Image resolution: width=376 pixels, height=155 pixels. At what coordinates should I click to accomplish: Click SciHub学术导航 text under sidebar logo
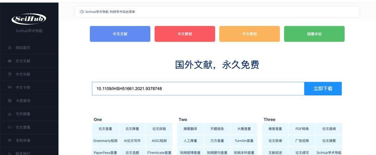click(29, 31)
